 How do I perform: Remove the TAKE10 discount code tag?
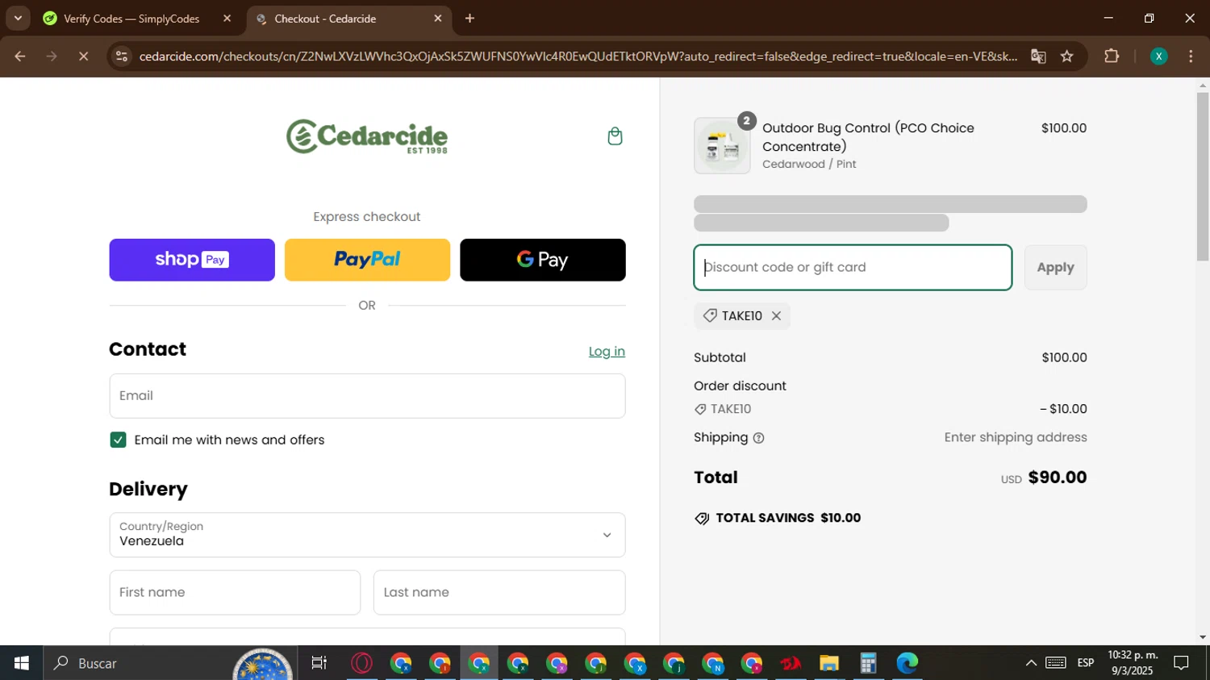(x=776, y=316)
